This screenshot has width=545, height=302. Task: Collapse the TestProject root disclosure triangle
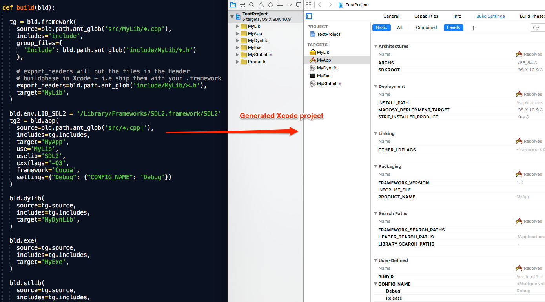coord(232,16)
